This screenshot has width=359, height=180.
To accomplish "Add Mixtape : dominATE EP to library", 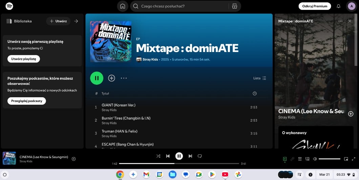I will 111,78.
